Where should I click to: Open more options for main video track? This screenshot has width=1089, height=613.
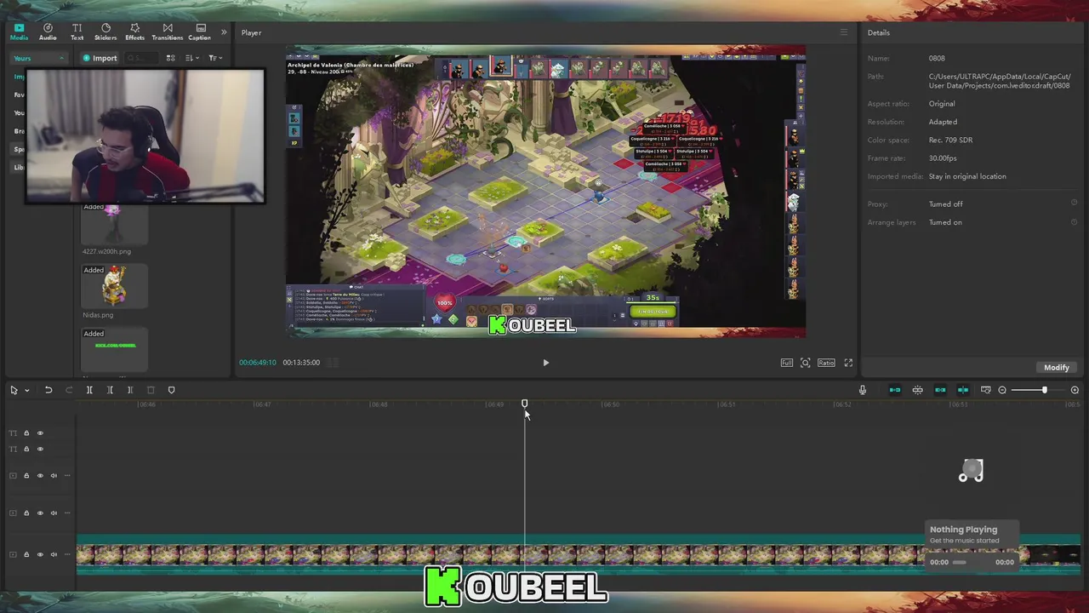click(x=67, y=554)
